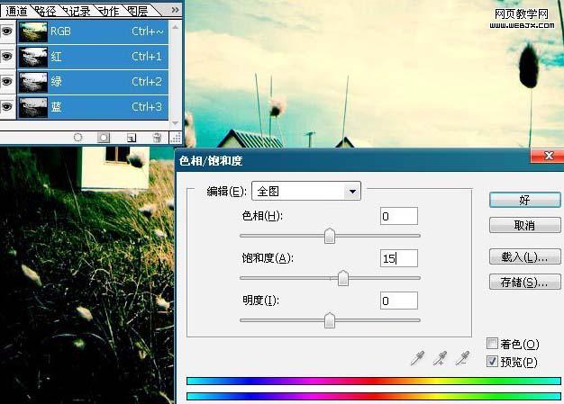Switch to the 通道 tab

(16, 11)
